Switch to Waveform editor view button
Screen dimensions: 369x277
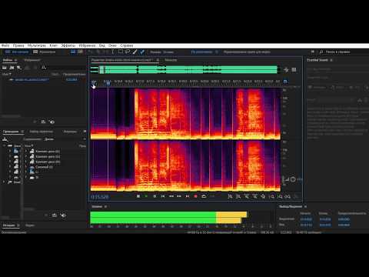point(17,52)
